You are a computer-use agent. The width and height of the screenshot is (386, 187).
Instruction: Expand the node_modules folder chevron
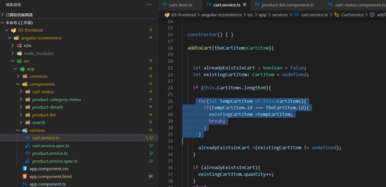(x=12, y=53)
